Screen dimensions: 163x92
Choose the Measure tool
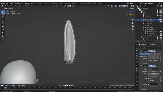coord(3,36)
